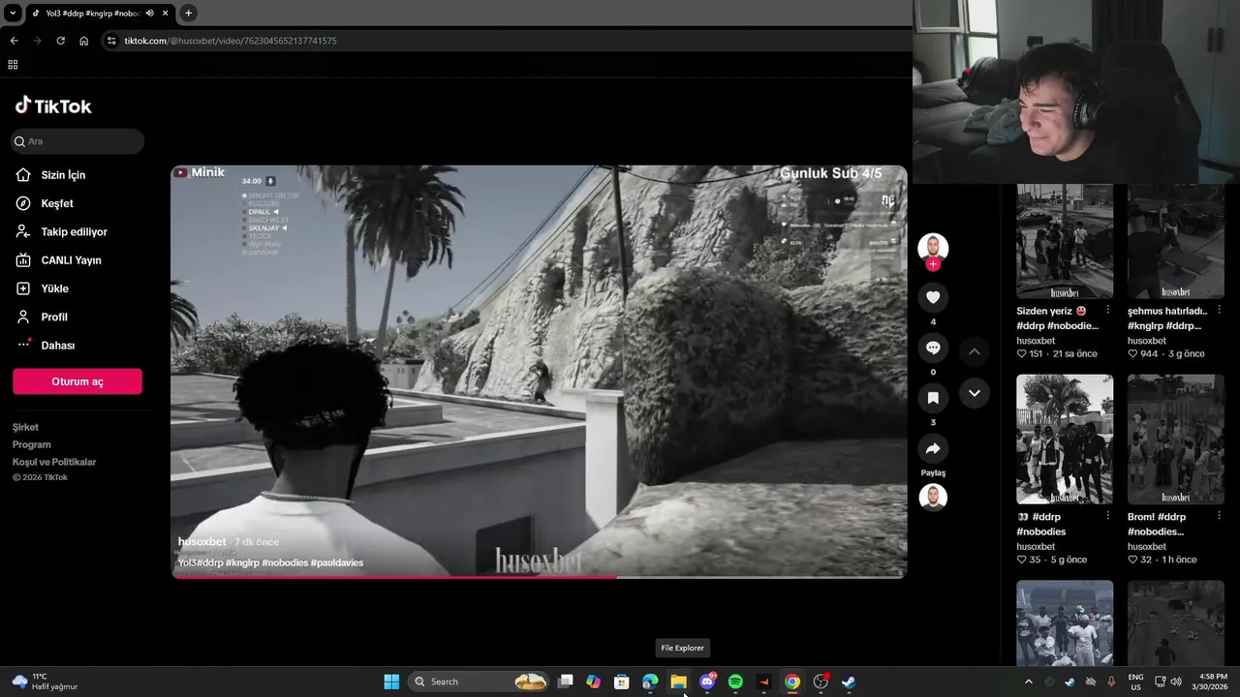Click the 944 likes heart on 'şehmus hatırladı'

[x=1132, y=354]
